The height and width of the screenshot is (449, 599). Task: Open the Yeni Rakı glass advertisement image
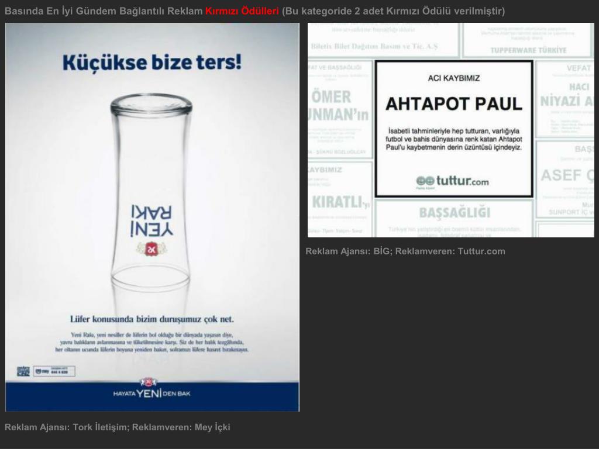point(152,217)
